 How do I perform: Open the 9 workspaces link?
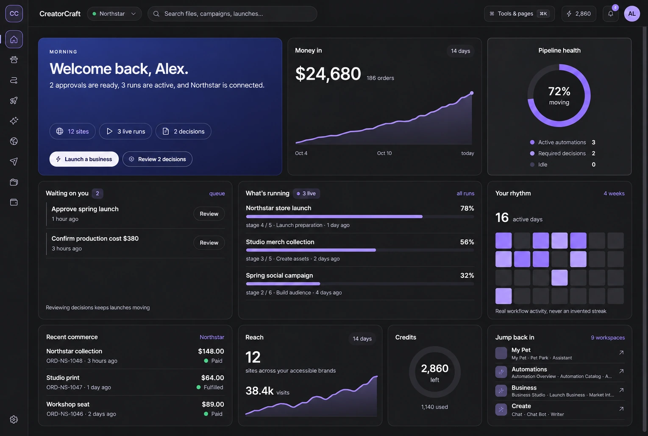(608, 338)
